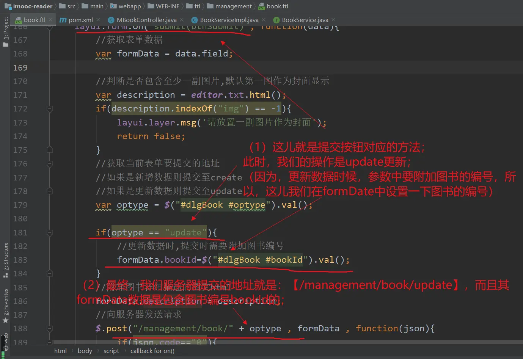The width and height of the screenshot is (523, 359).
Task: Close the pom.xml tab
Action: click(98, 20)
